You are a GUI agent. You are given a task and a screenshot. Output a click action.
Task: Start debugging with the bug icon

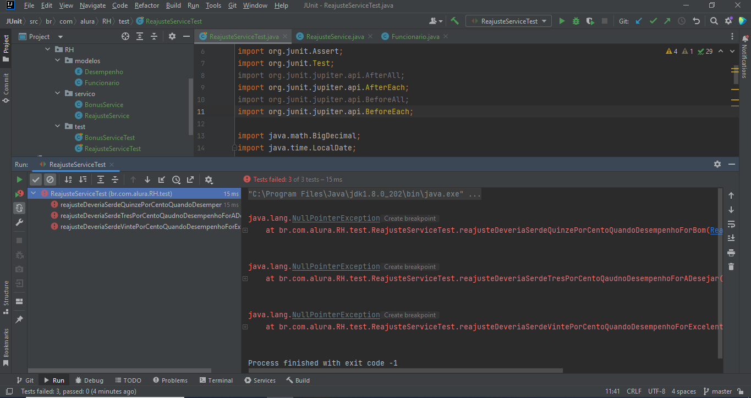(x=576, y=21)
